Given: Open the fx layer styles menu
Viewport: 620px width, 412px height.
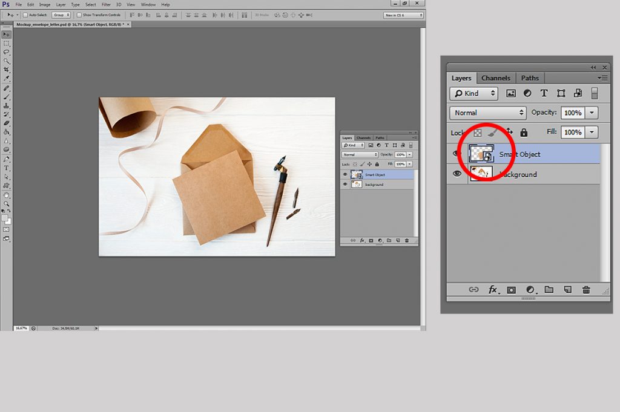Looking at the screenshot, I should 493,289.
